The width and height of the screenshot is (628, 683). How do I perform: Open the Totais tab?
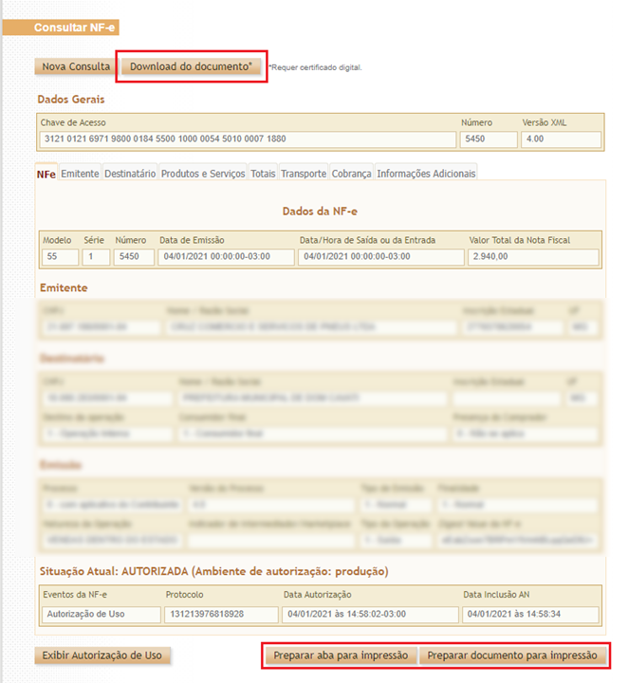click(x=263, y=174)
